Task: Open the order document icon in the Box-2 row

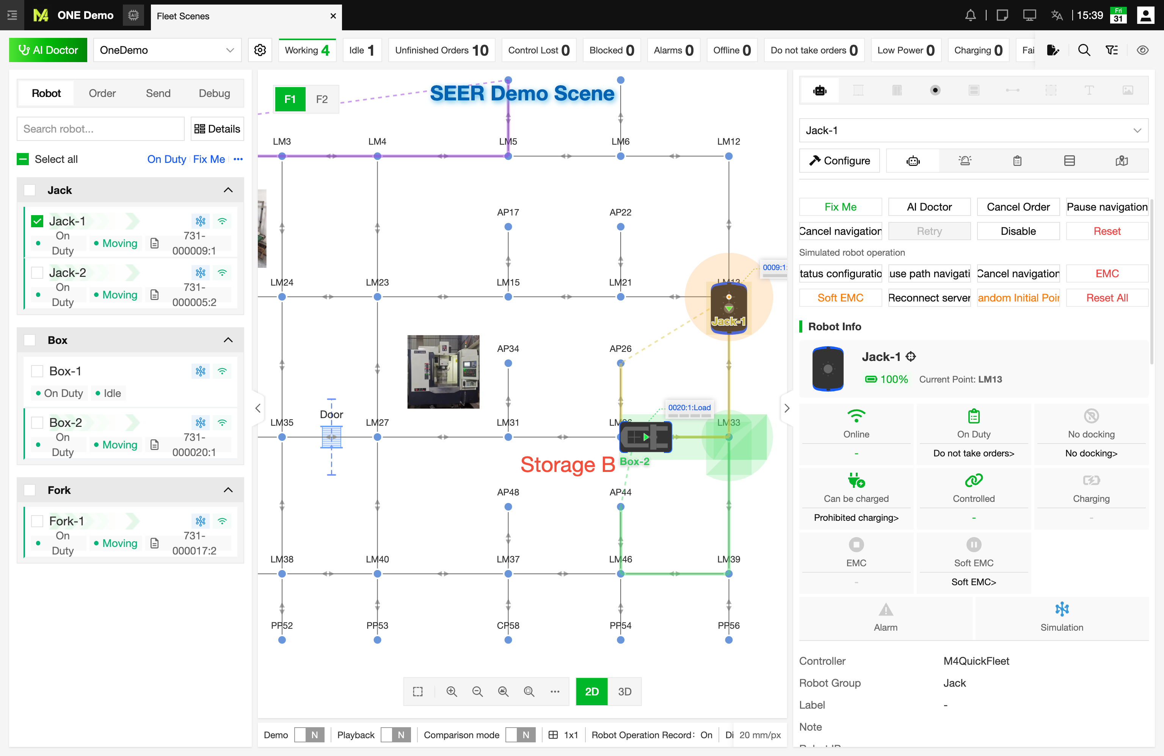Action: coord(155,445)
